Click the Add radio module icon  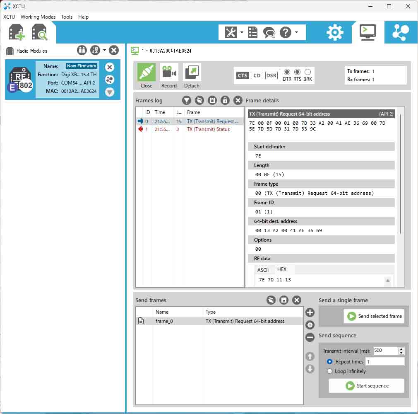(x=17, y=32)
